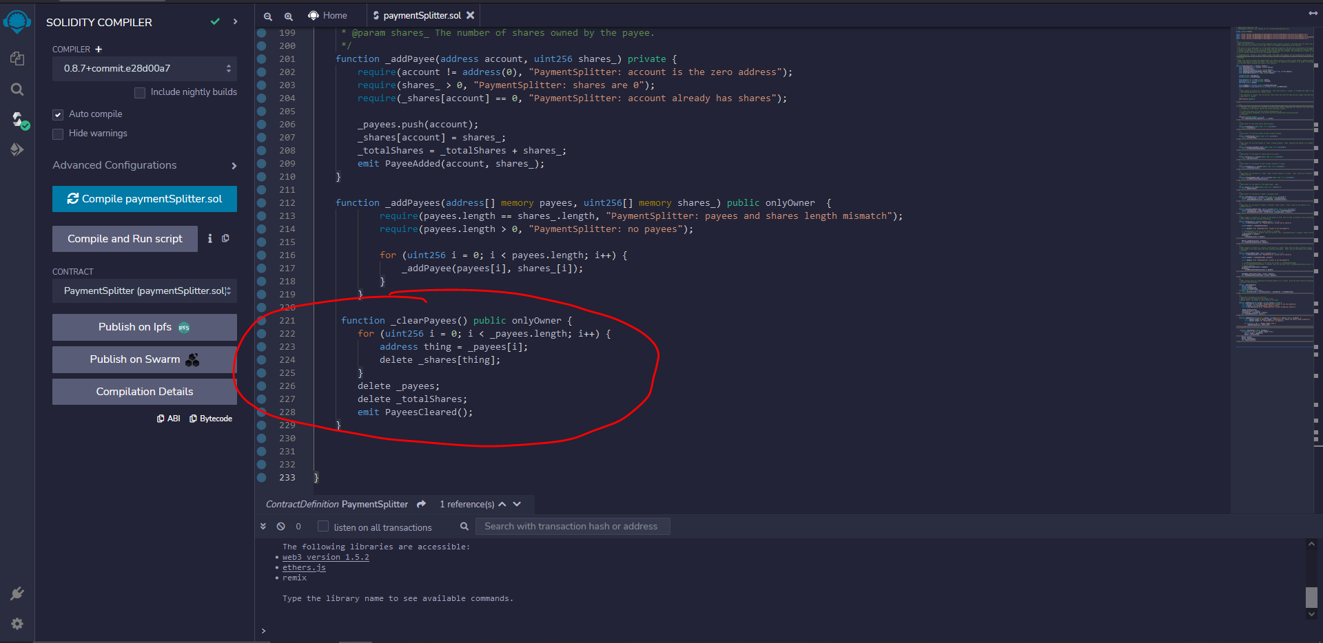
Task: Enable Include nightly builds
Action: click(x=140, y=92)
